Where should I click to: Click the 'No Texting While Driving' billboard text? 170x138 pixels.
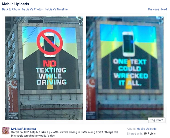tap(51, 73)
